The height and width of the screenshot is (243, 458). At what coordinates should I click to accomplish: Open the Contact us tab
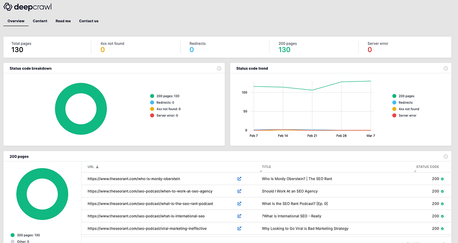(89, 21)
